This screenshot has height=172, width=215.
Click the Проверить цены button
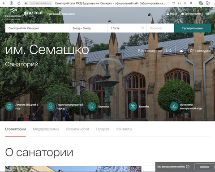[x=193, y=28]
